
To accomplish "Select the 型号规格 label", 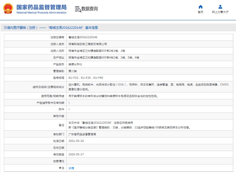I will coord(58,78).
